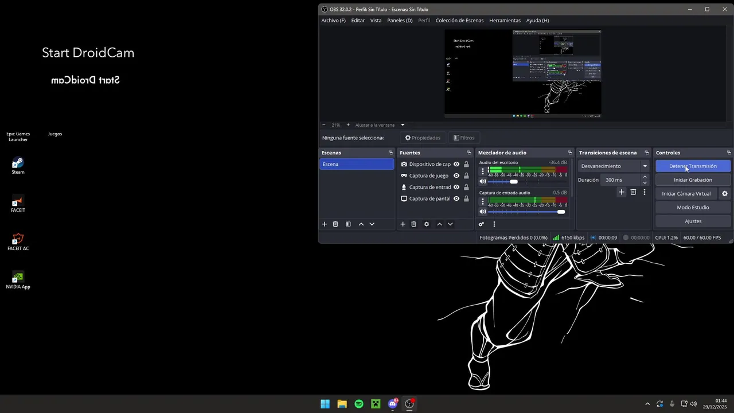734x413 pixels.
Task: Adjust Audio del escritorio volume slider
Action: click(527, 181)
